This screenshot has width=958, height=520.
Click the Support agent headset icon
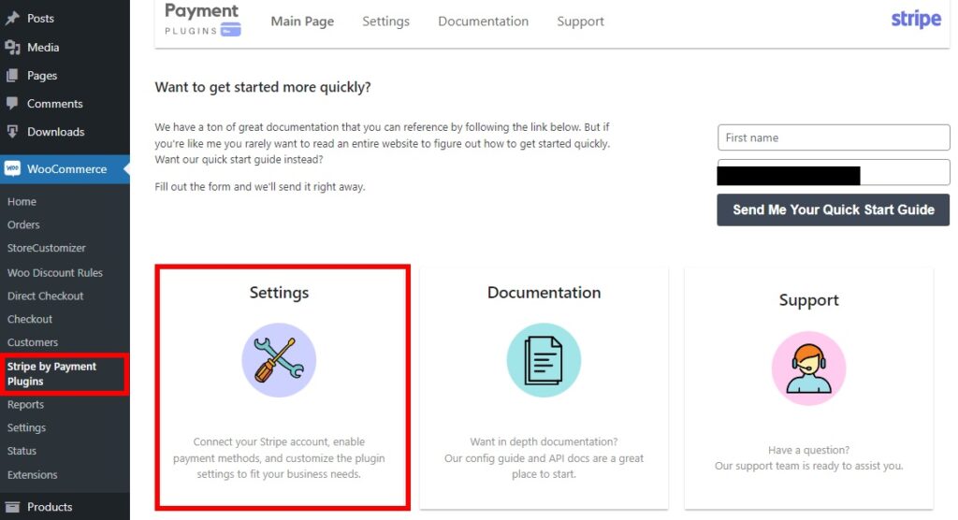pyautogui.click(x=809, y=368)
